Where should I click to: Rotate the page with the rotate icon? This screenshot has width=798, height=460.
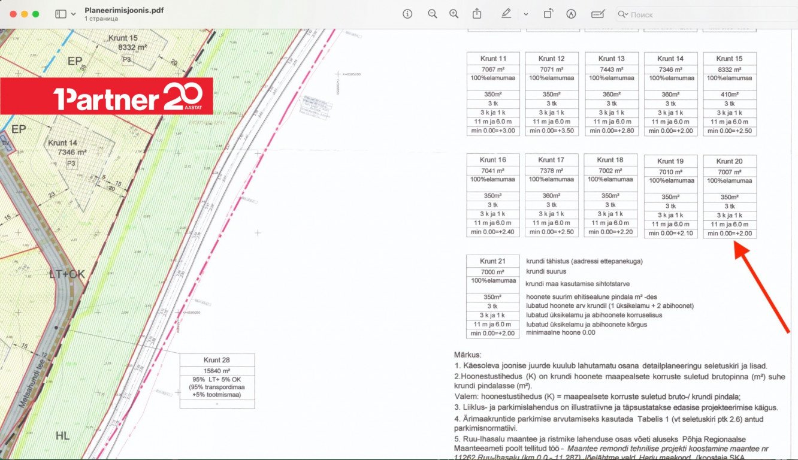pos(548,14)
